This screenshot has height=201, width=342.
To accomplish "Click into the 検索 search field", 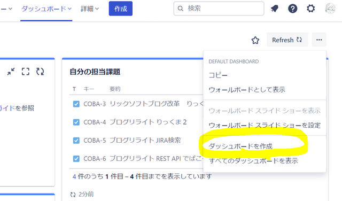I will [219, 9].
